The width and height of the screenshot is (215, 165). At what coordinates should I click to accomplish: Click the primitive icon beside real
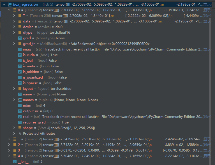(x=20, y=117)
